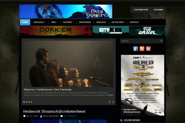Click the author person icon
Screen dimensions: 185x123
click(x=41, y=116)
